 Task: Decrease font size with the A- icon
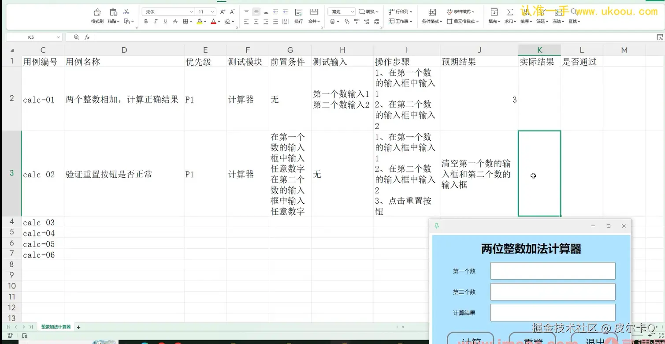233,12
